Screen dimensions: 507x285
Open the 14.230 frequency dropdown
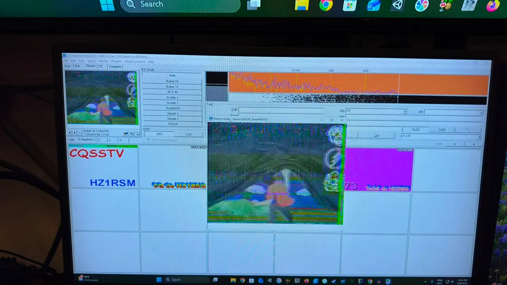tap(478, 137)
